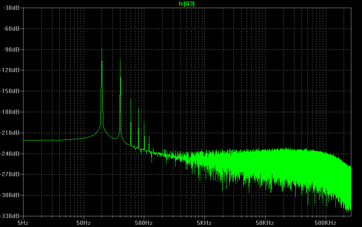Click the -60dB axis label
The image size is (362, 227).
11,29
